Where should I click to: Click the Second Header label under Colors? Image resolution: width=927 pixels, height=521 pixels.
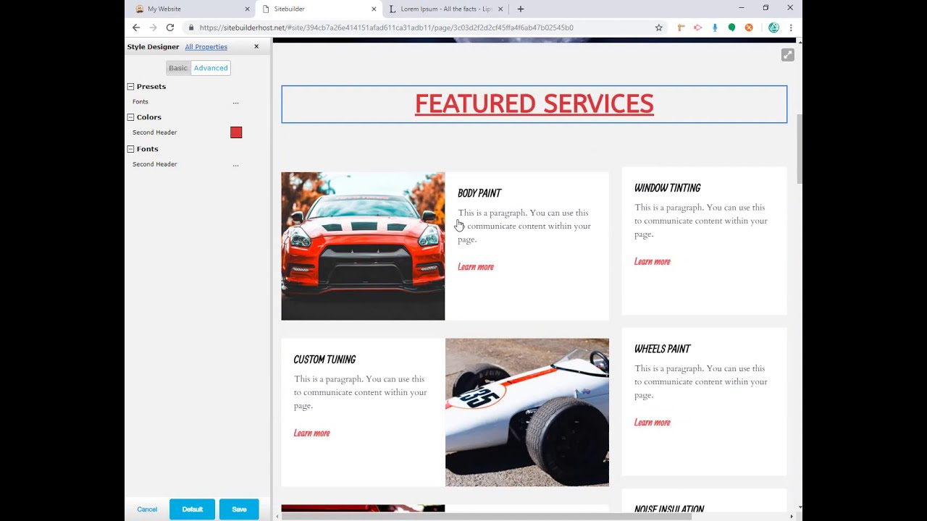pos(154,132)
